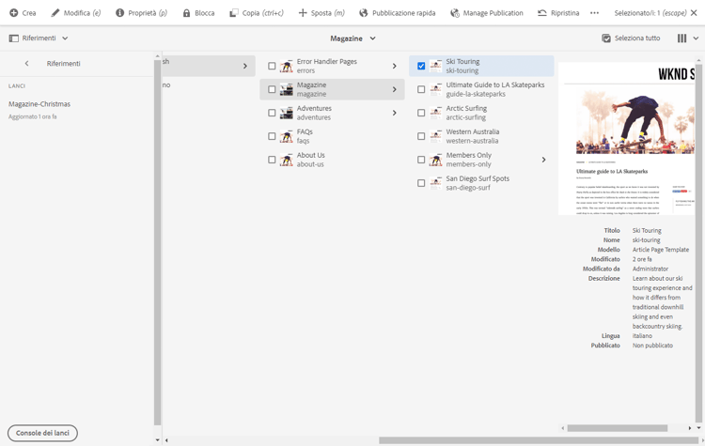This screenshot has height=446, width=705.
Task: Click the Members Only thumbnail icon
Action: 435,160
